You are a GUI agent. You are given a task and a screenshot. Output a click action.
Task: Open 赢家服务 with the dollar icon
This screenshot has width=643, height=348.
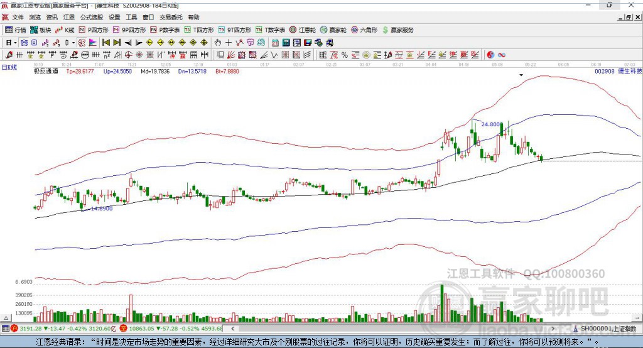[398, 30]
